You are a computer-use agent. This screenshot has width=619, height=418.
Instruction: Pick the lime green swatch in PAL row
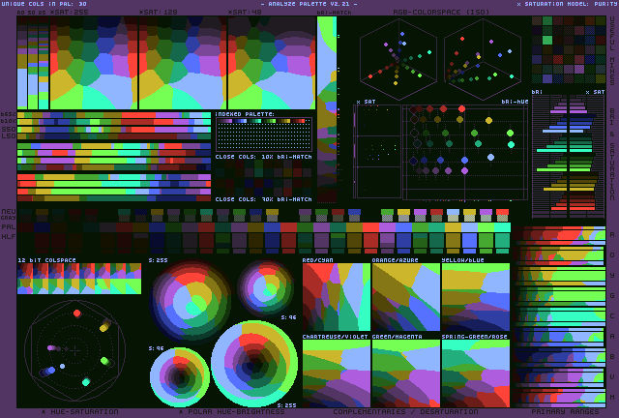pos(486,227)
